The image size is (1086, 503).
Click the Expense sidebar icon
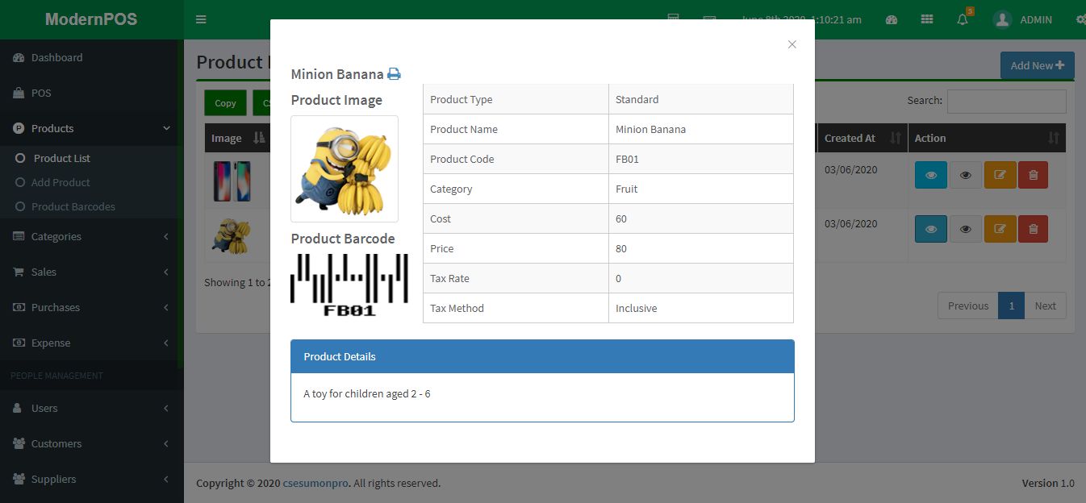(x=19, y=343)
